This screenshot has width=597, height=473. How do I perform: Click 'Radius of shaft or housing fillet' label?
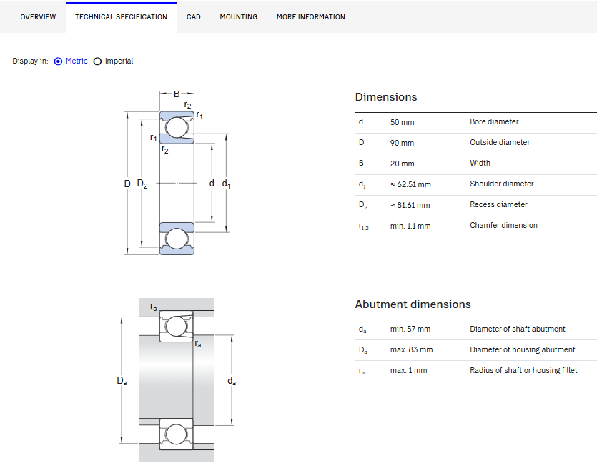click(x=523, y=370)
